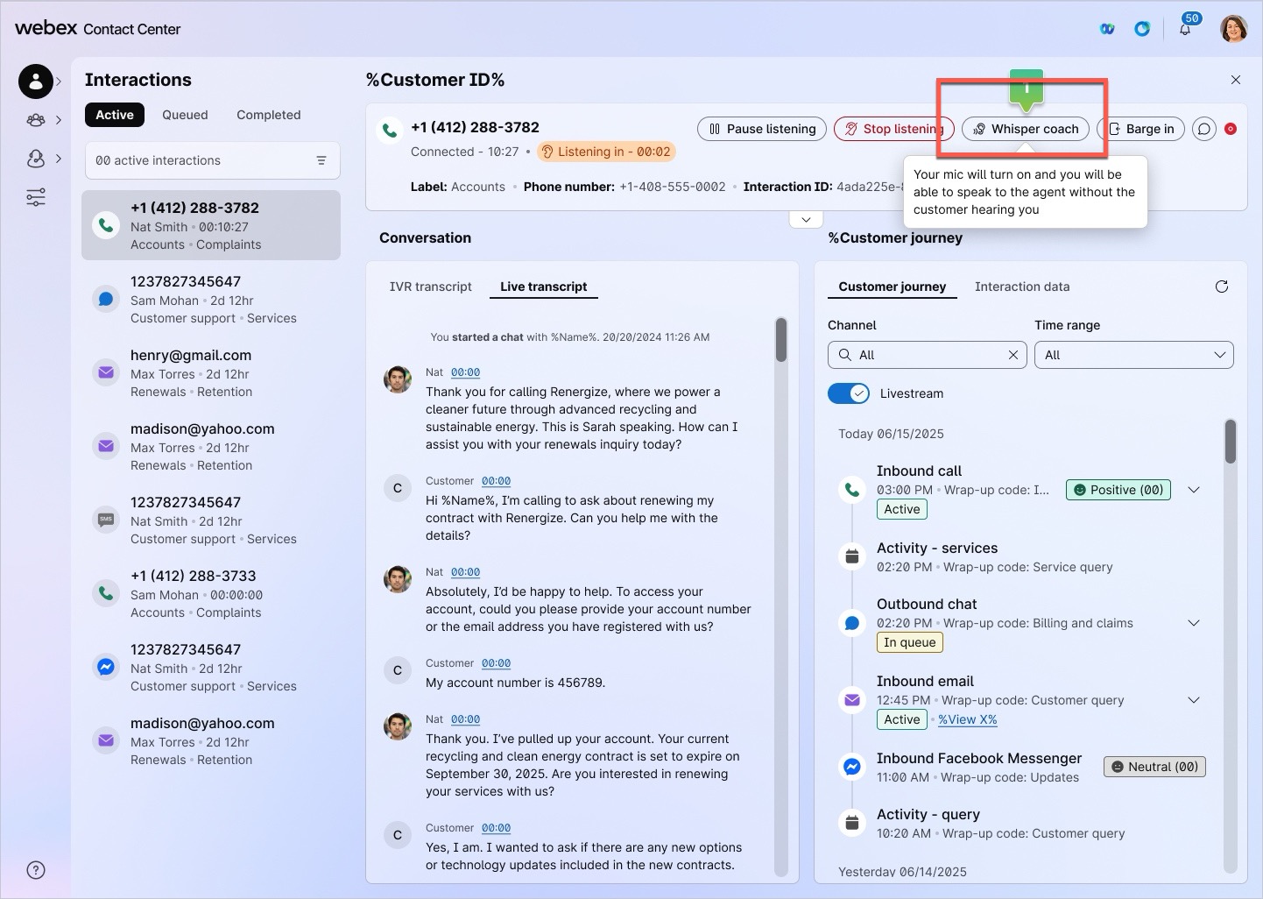Open the Time range dropdown

1134,355
